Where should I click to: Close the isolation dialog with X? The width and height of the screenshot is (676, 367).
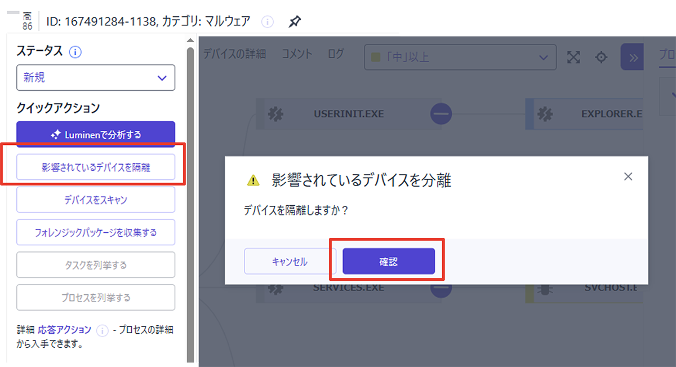628,176
